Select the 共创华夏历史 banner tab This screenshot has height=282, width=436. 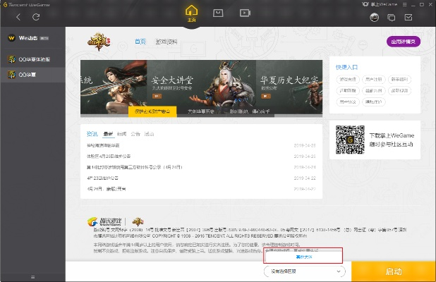click(x=201, y=111)
